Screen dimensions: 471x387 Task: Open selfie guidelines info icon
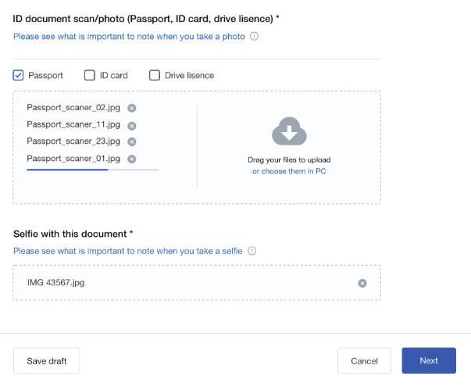tap(252, 251)
